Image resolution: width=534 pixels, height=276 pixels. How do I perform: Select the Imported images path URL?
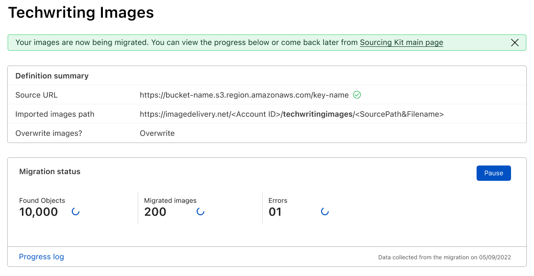point(291,114)
